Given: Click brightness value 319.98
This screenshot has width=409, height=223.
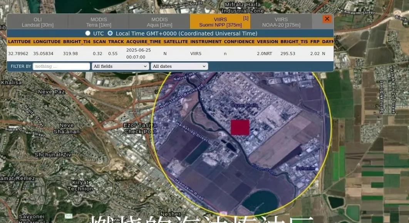Looking at the screenshot, I should click(x=70, y=54).
